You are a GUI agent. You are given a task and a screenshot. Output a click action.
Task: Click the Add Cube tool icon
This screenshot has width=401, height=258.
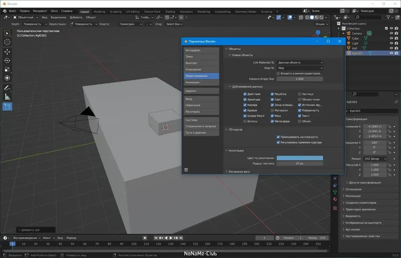coord(8,106)
